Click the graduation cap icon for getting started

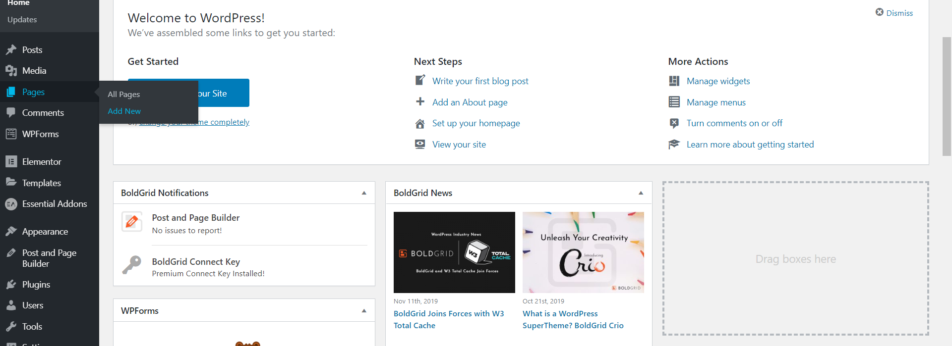(x=674, y=144)
